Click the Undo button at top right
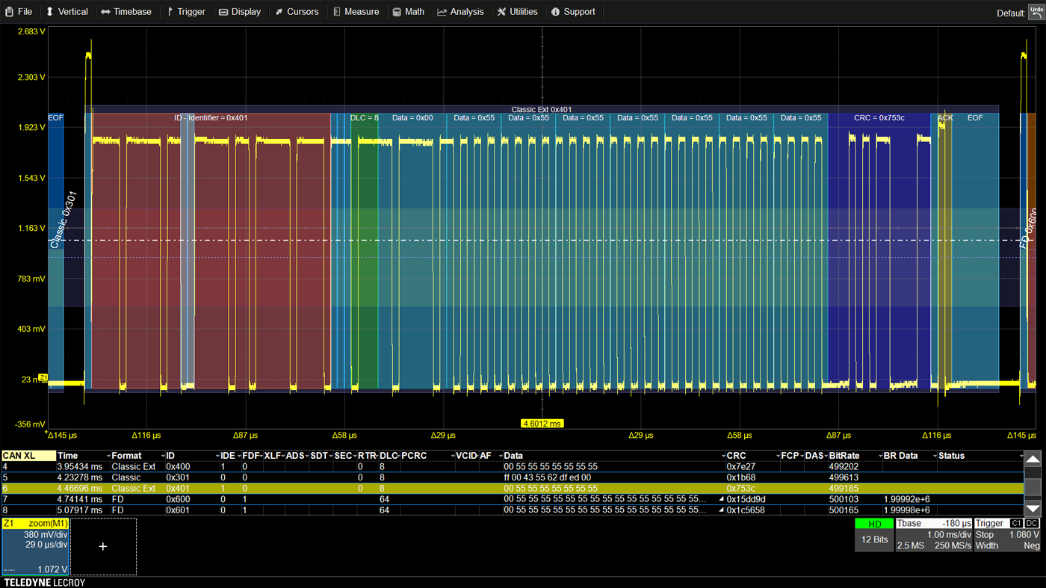This screenshot has height=588, width=1046. coord(1036,12)
